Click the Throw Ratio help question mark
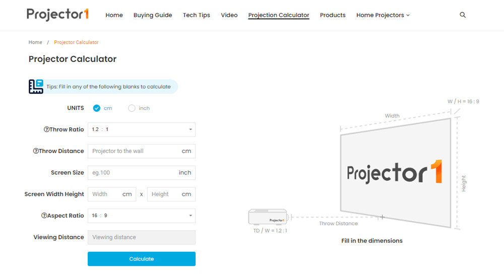The height and width of the screenshot is (275, 504). [x=46, y=129]
